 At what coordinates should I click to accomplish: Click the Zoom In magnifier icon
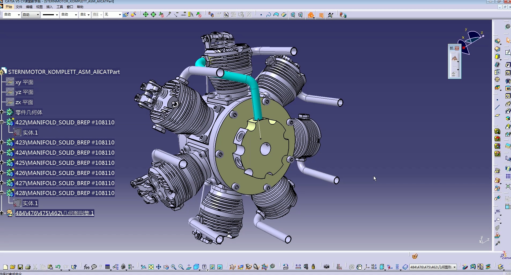[x=173, y=267]
